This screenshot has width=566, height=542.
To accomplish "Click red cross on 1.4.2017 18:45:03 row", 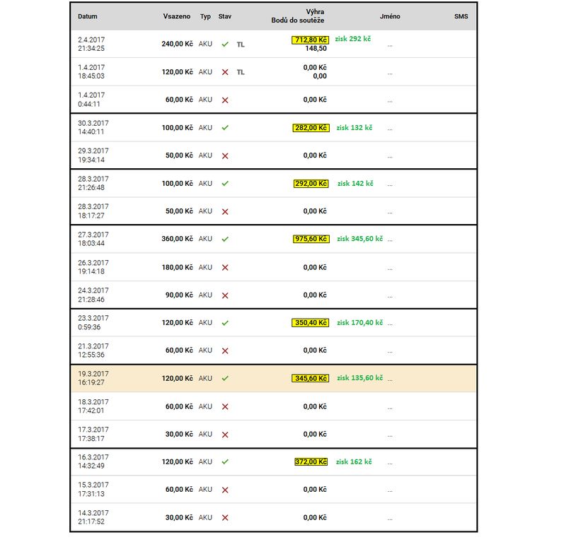I will [x=225, y=72].
